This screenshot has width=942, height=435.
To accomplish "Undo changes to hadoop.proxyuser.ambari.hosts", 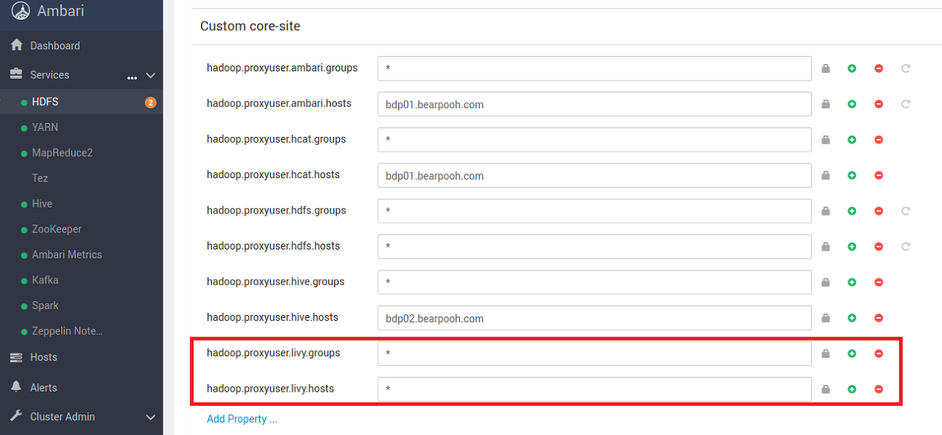I will click(906, 104).
